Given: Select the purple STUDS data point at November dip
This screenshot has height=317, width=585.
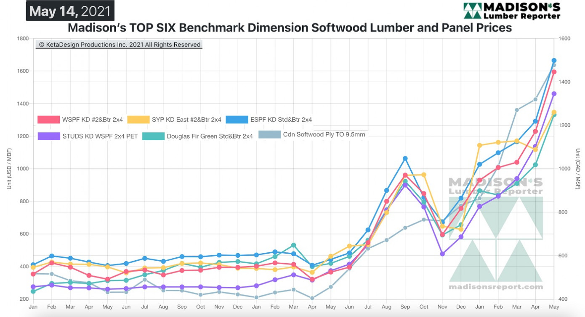Looking at the screenshot, I should pos(442,254).
